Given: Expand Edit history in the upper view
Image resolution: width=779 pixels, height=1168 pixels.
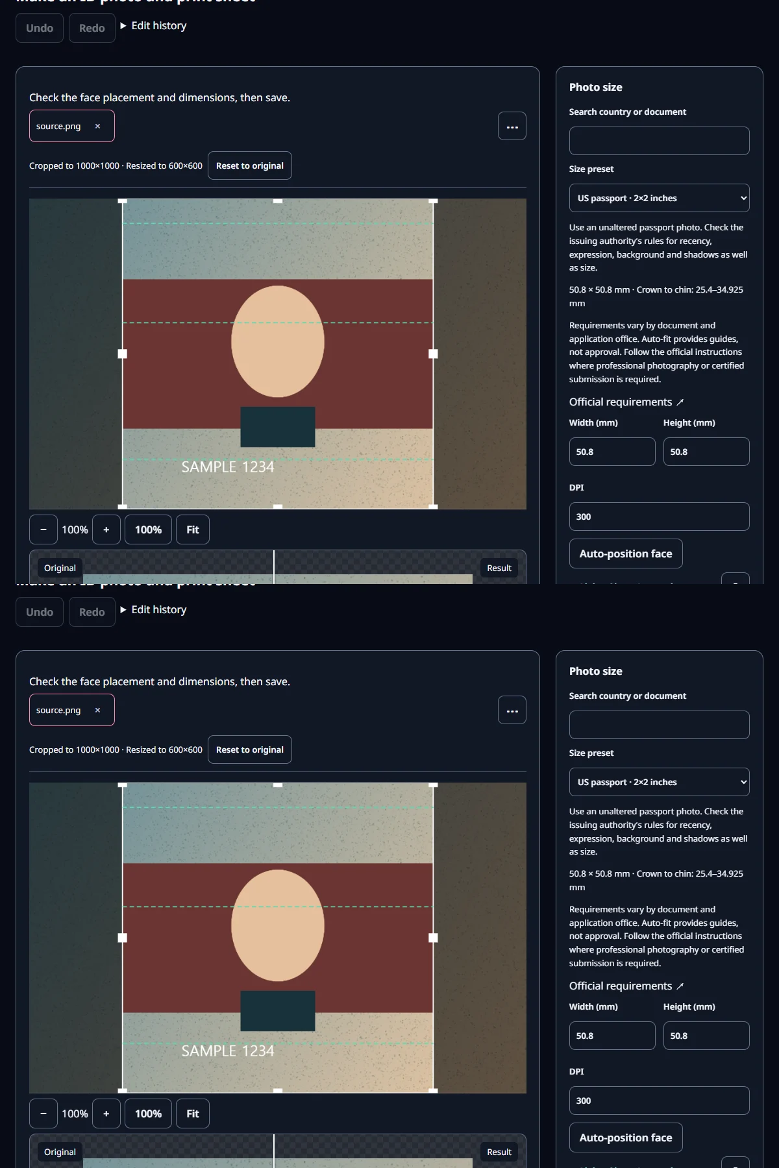Looking at the screenshot, I should [153, 25].
